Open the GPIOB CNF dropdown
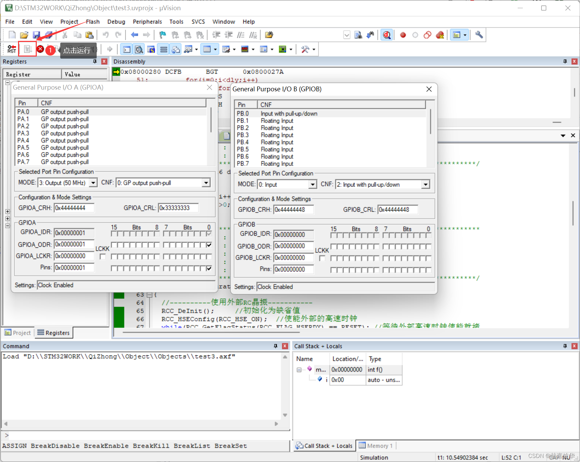The width and height of the screenshot is (580, 462). [x=425, y=185]
